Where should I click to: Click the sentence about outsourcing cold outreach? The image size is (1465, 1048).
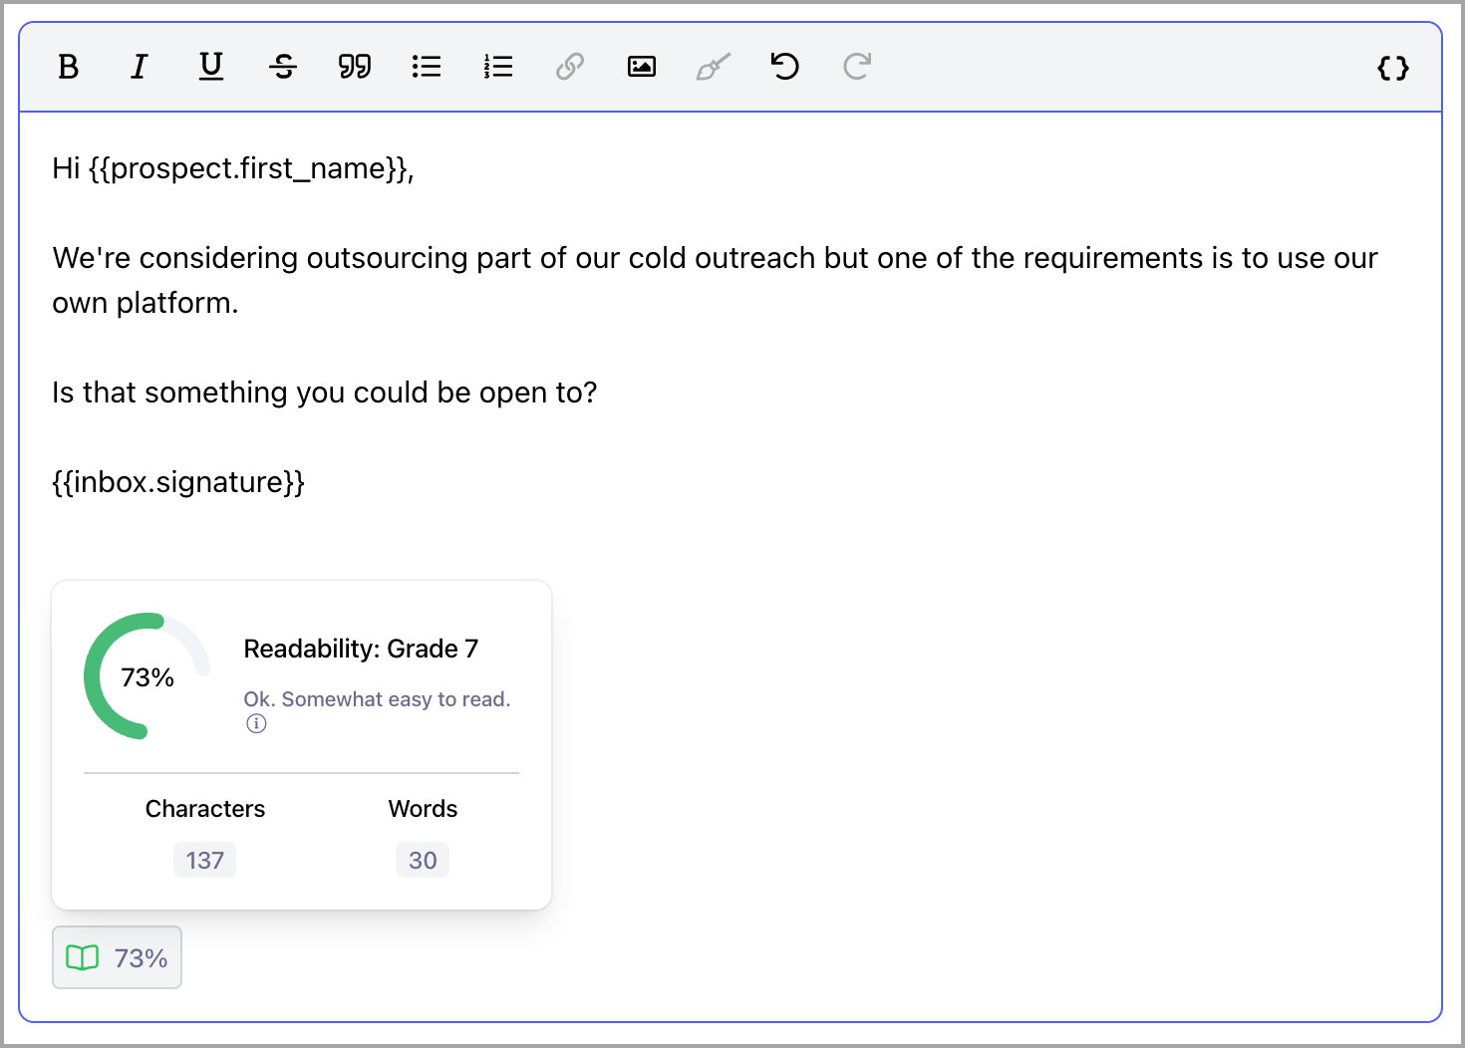pyautogui.click(x=715, y=280)
